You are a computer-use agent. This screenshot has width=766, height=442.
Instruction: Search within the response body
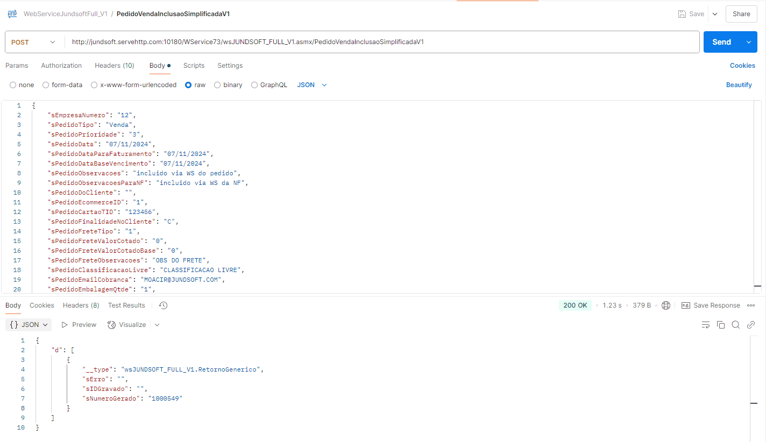[736, 325]
